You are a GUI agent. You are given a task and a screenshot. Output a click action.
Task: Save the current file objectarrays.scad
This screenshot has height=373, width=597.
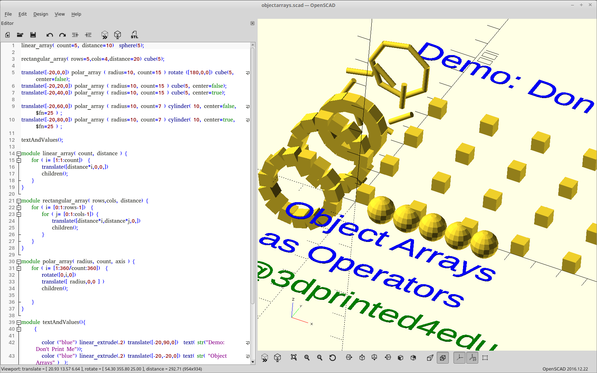click(x=33, y=35)
